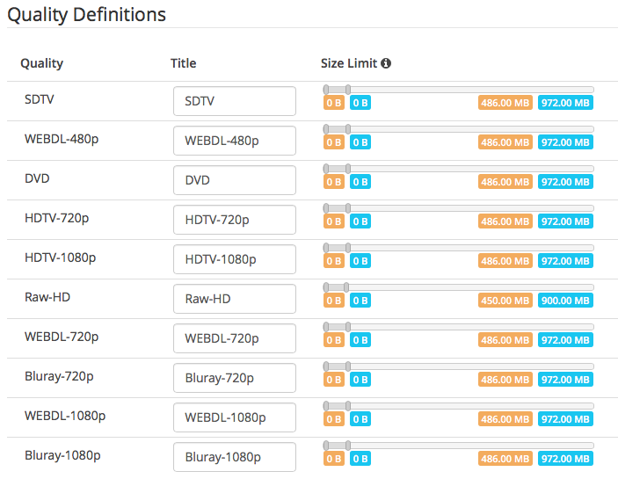Click the WEBDL-720p size slider track
The height and width of the screenshot is (486, 618).
(x=466, y=327)
